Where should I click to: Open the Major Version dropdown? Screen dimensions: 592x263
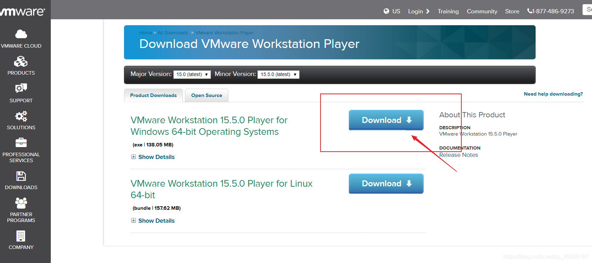coord(192,74)
